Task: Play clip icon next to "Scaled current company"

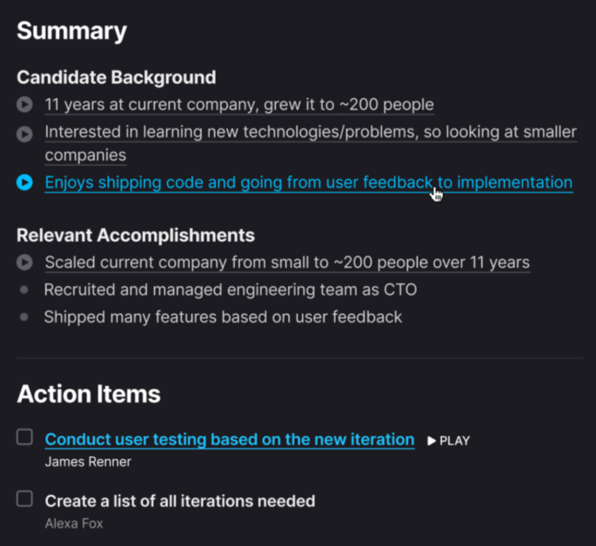Action: pos(24,262)
